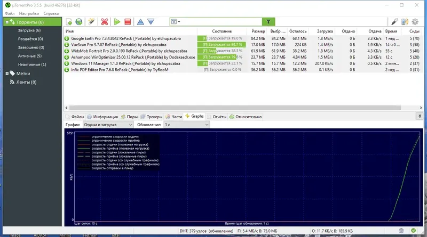This screenshot has height=237, width=427.
Task: Move torrent up the queue arrow
Action: 140,22
